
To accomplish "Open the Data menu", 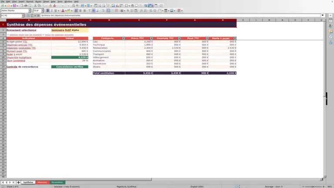I will tap(53, 1).
